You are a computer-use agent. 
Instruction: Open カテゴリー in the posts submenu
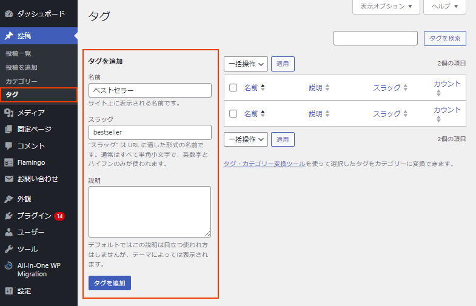tap(21, 81)
